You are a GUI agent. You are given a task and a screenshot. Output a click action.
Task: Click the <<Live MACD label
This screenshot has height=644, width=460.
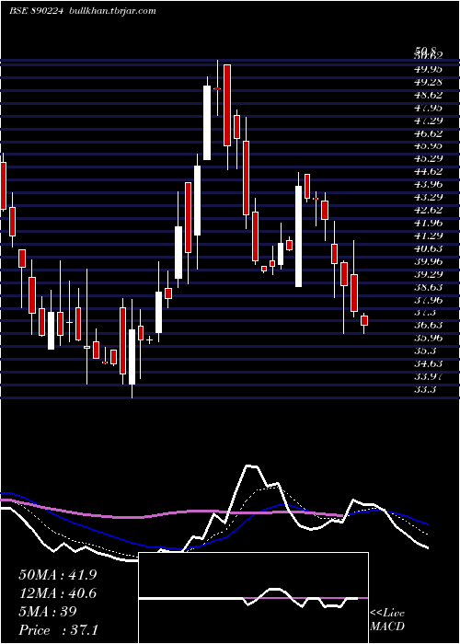pos(387,620)
